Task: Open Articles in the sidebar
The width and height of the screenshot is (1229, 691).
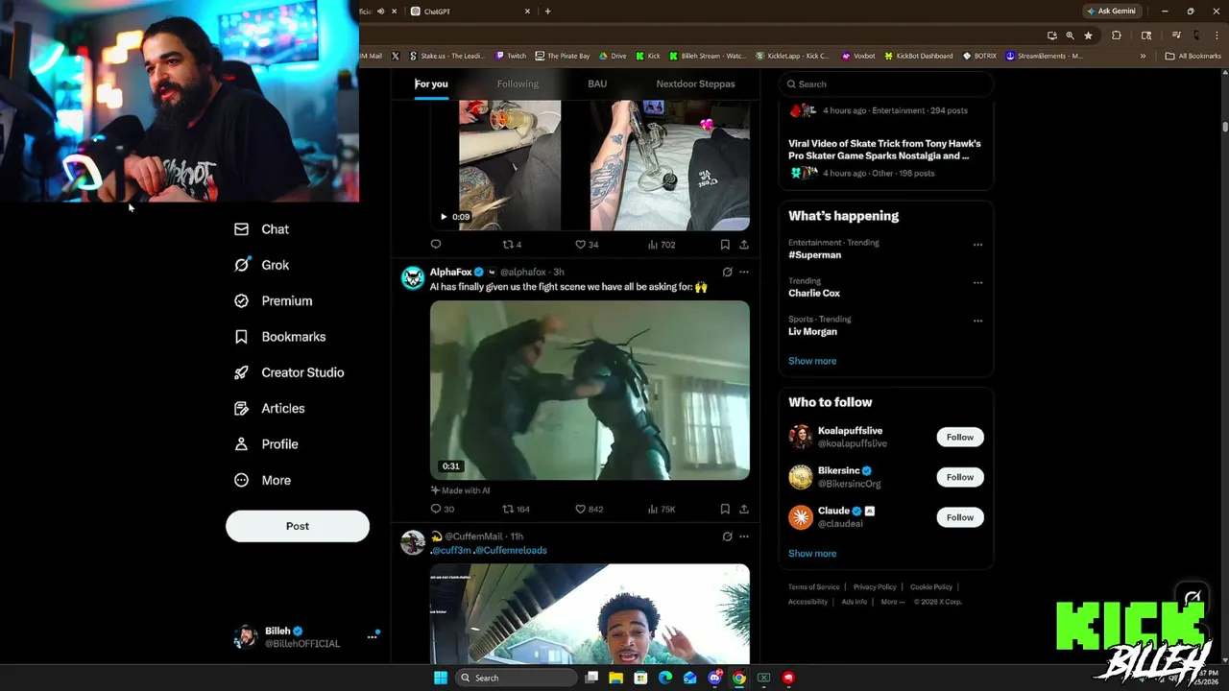Action: (269, 408)
